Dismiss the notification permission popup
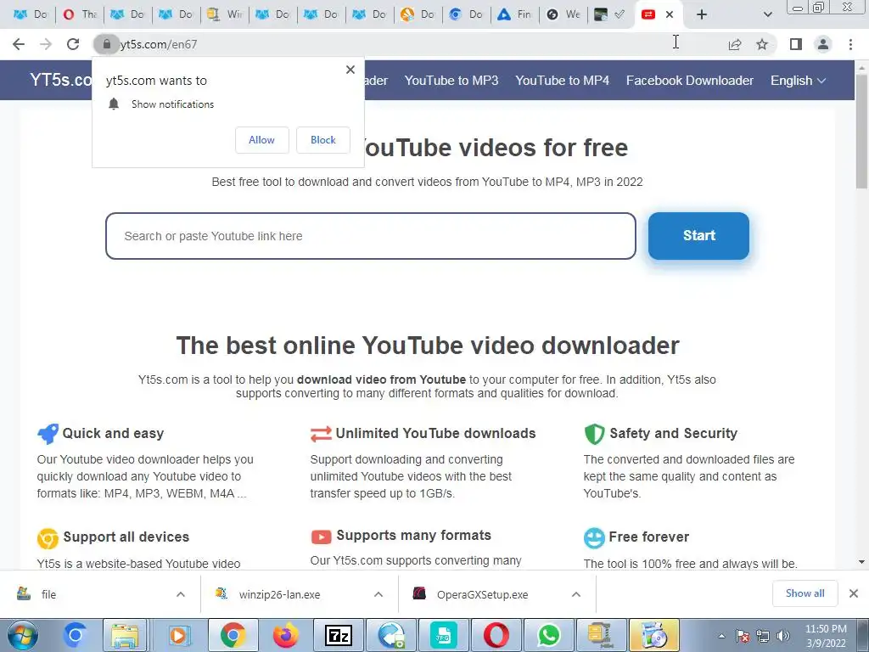 click(x=350, y=70)
